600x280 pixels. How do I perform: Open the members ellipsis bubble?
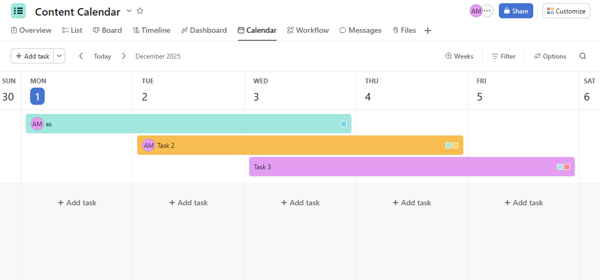487,11
